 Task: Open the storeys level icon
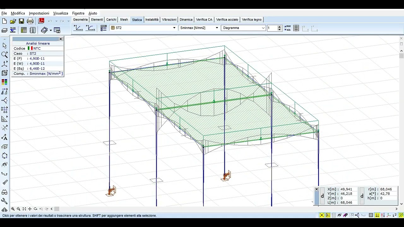pyautogui.click(x=13, y=30)
